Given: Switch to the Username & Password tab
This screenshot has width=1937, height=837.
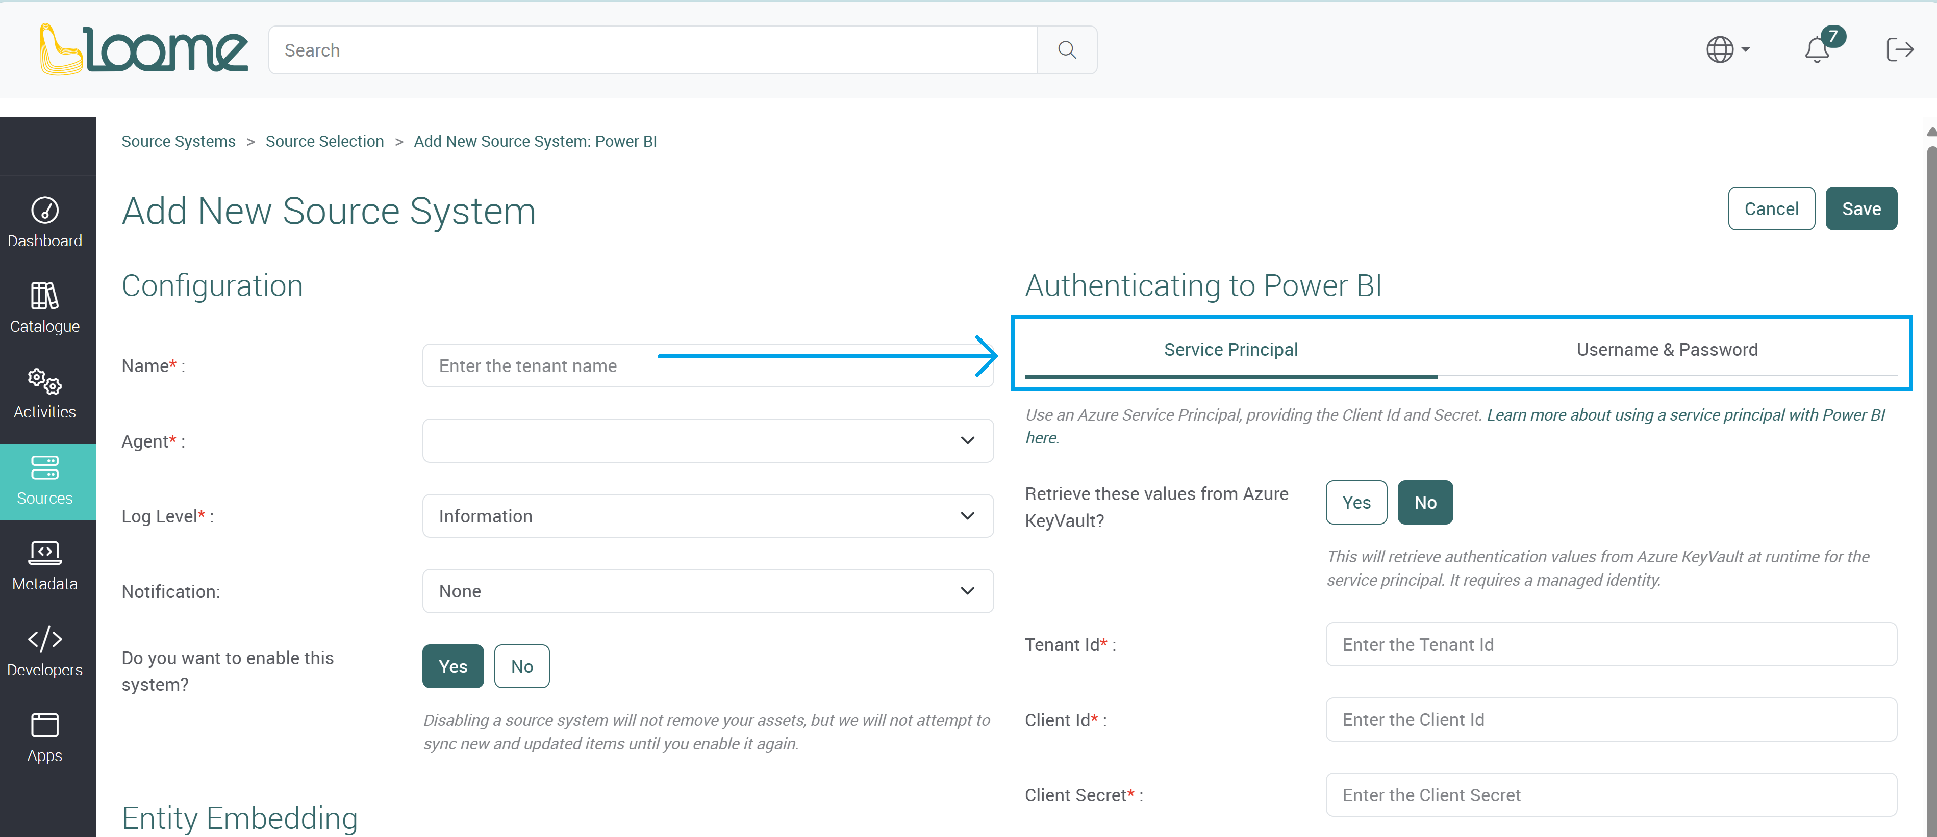Looking at the screenshot, I should (x=1666, y=350).
